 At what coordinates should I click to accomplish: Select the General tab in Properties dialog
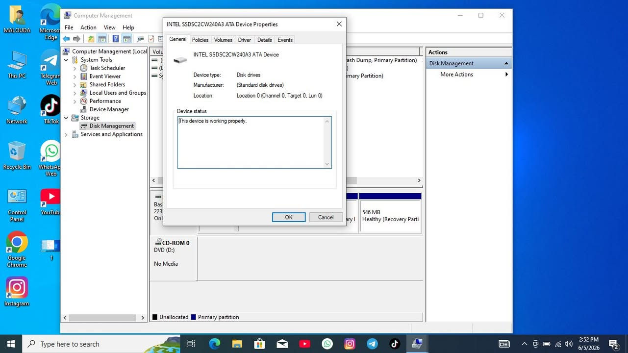[x=178, y=39]
